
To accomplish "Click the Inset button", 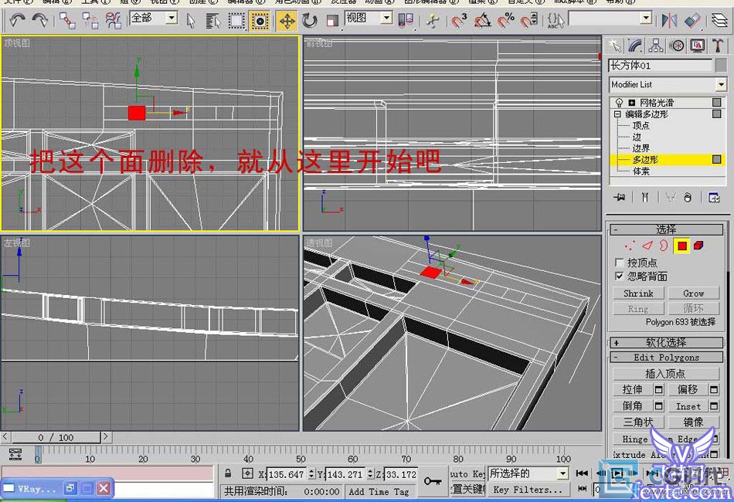I will tap(688, 406).
